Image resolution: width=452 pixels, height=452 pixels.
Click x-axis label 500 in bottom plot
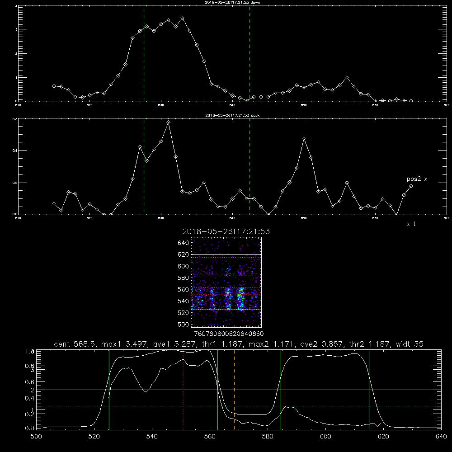pyautogui.click(x=36, y=437)
